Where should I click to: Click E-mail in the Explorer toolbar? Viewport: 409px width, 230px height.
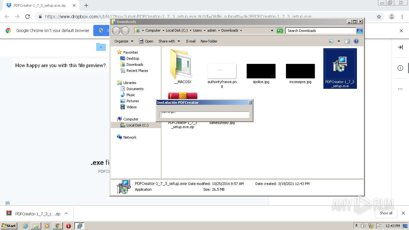tap(191, 41)
